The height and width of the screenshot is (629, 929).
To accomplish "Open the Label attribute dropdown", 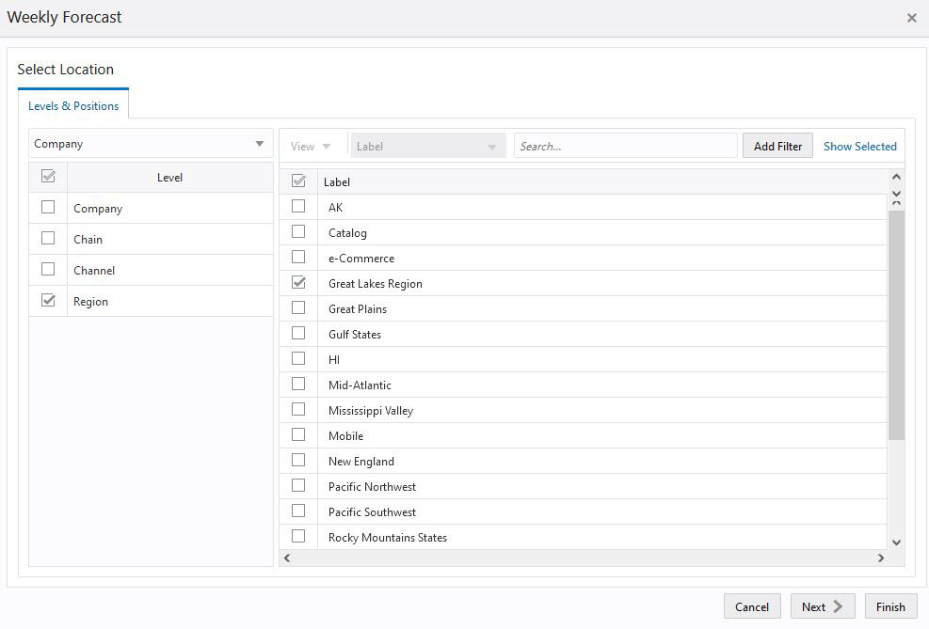I will coord(427,146).
